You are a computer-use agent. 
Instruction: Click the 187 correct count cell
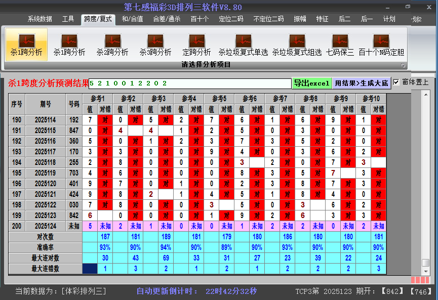pos(105,237)
